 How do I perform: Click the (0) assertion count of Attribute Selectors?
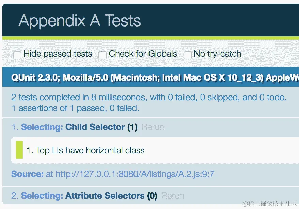click(x=152, y=196)
